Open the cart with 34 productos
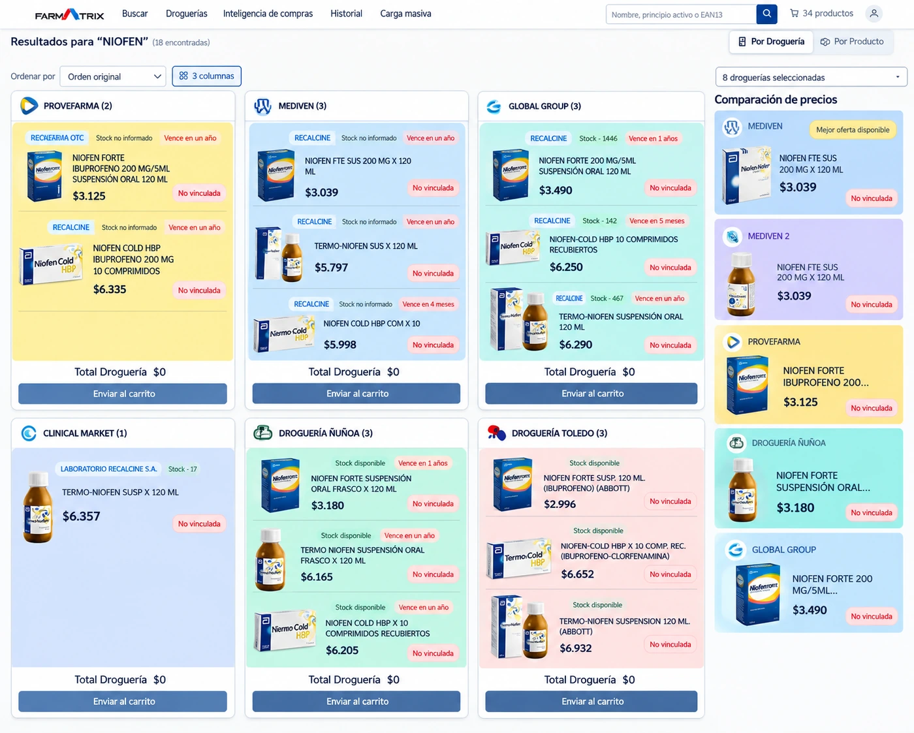Viewport: 914px width, 733px height. (821, 14)
